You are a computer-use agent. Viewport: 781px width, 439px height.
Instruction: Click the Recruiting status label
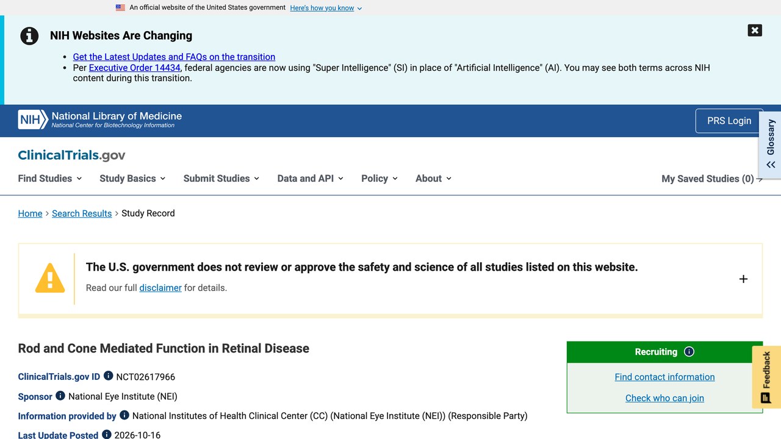[656, 352]
